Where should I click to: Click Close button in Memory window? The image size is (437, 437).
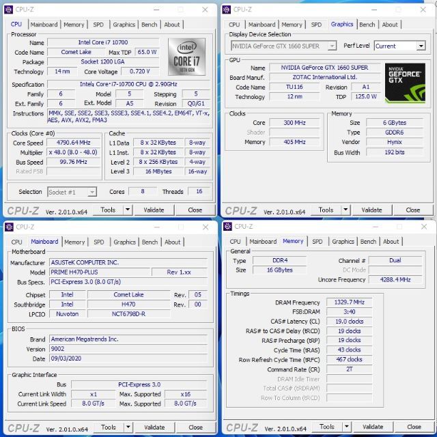coord(414,427)
